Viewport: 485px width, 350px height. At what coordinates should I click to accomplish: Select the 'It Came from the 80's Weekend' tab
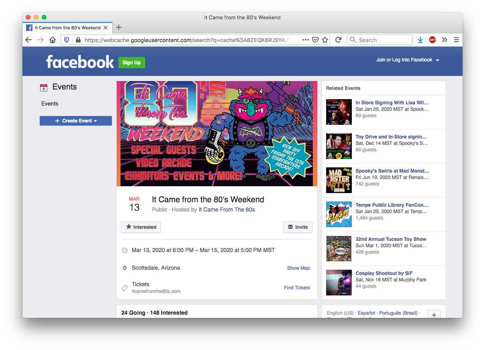click(x=67, y=28)
